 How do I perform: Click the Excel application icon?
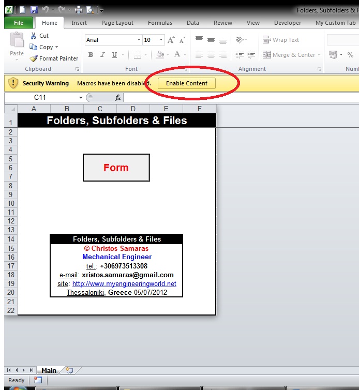(x=9, y=10)
